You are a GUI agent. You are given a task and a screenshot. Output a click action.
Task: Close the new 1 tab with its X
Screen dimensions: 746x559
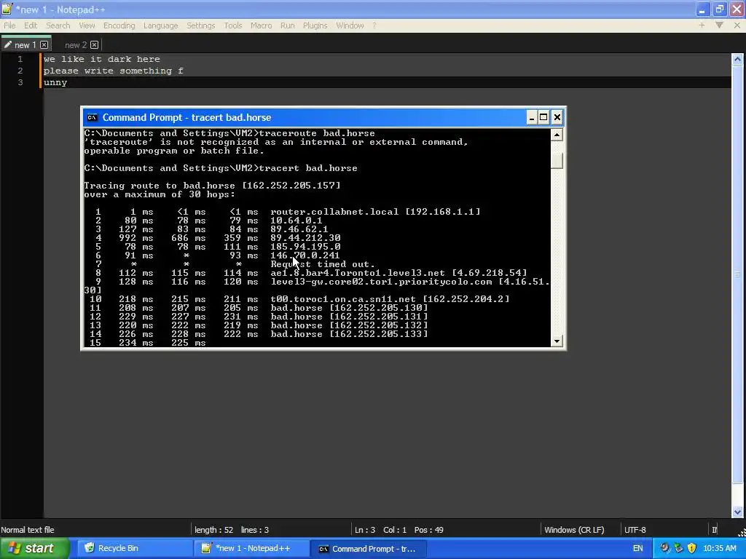(44, 44)
